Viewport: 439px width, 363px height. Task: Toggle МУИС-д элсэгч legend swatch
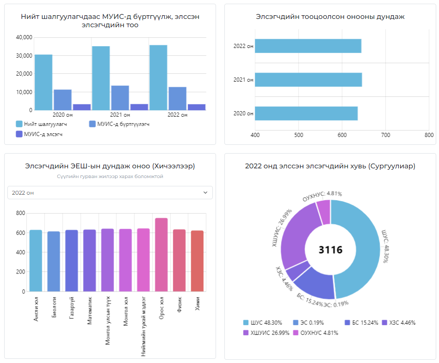click(x=19, y=134)
